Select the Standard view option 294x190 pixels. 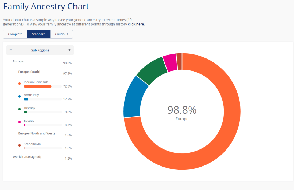pyautogui.click(x=39, y=34)
